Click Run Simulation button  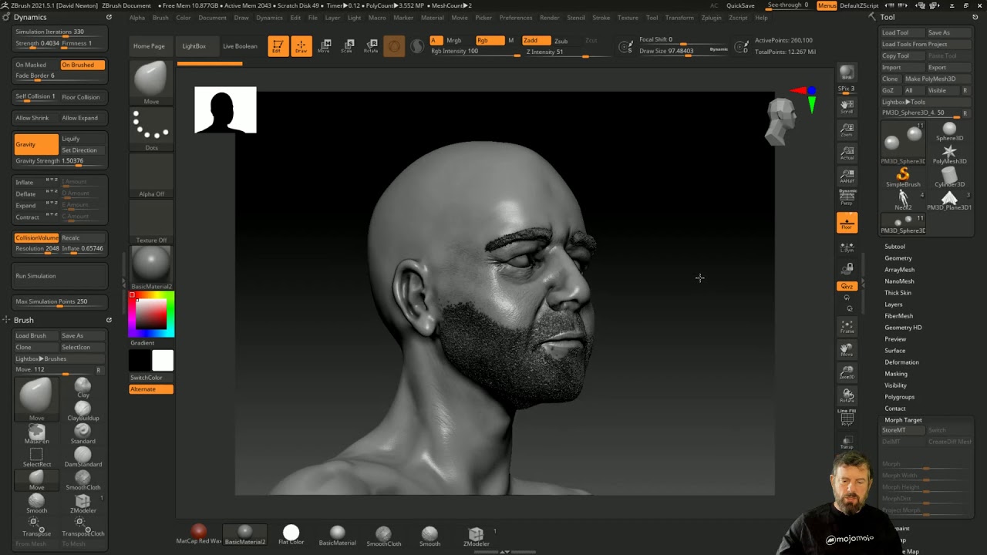pyautogui.click(x=59, y=276)
